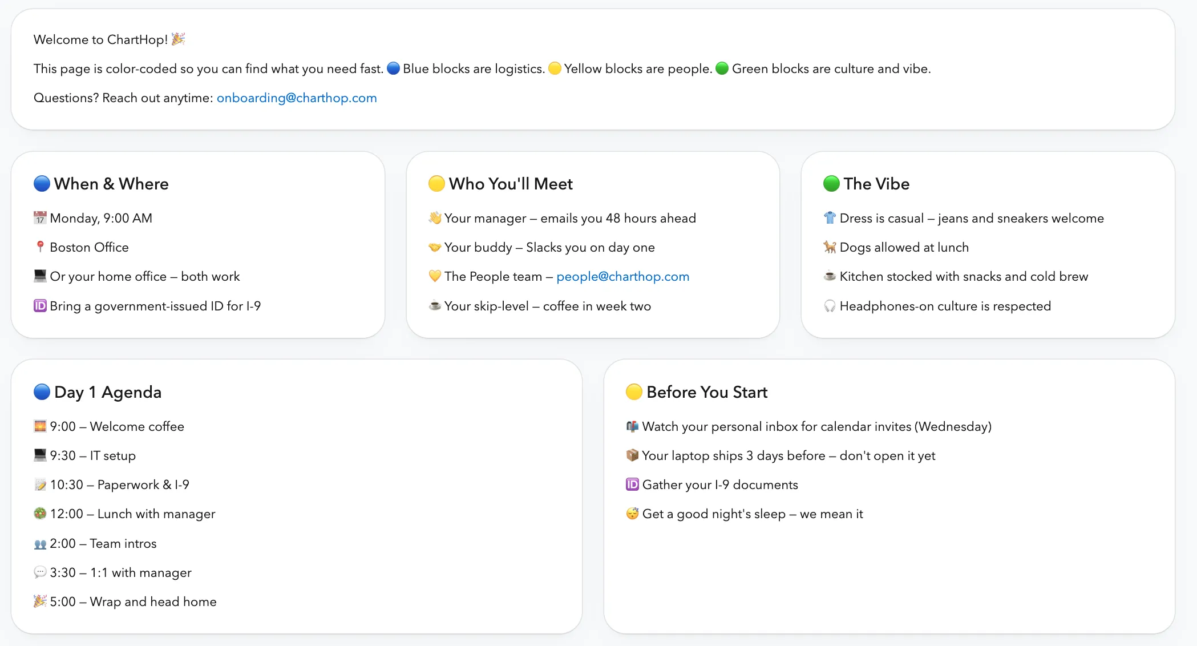Click the blue circle before 'Blue blocks are logistics'
The width and height of the screenshot is (1197, 646).
[393, 68]
